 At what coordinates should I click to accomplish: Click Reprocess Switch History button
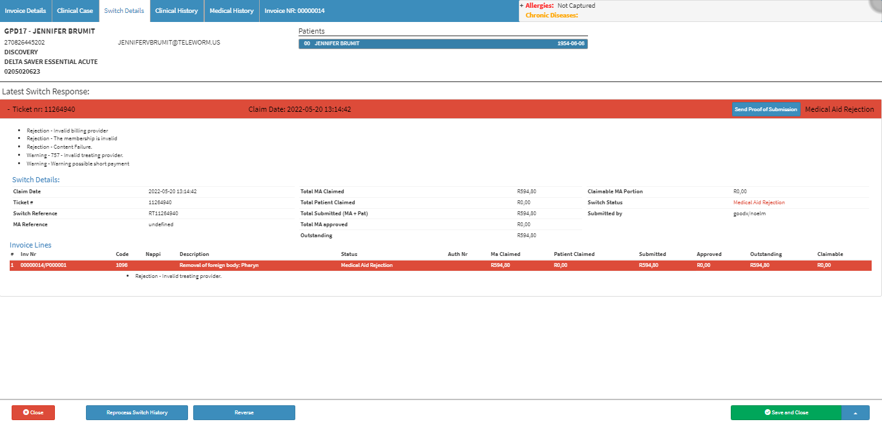137,412
